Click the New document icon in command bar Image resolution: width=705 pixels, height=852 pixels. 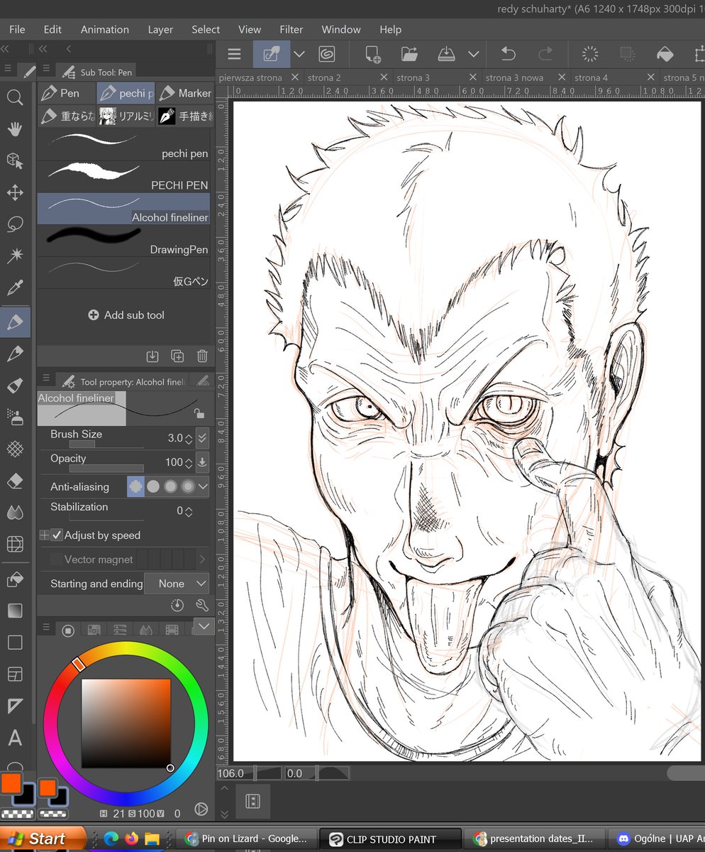click(x=373, y=54)
